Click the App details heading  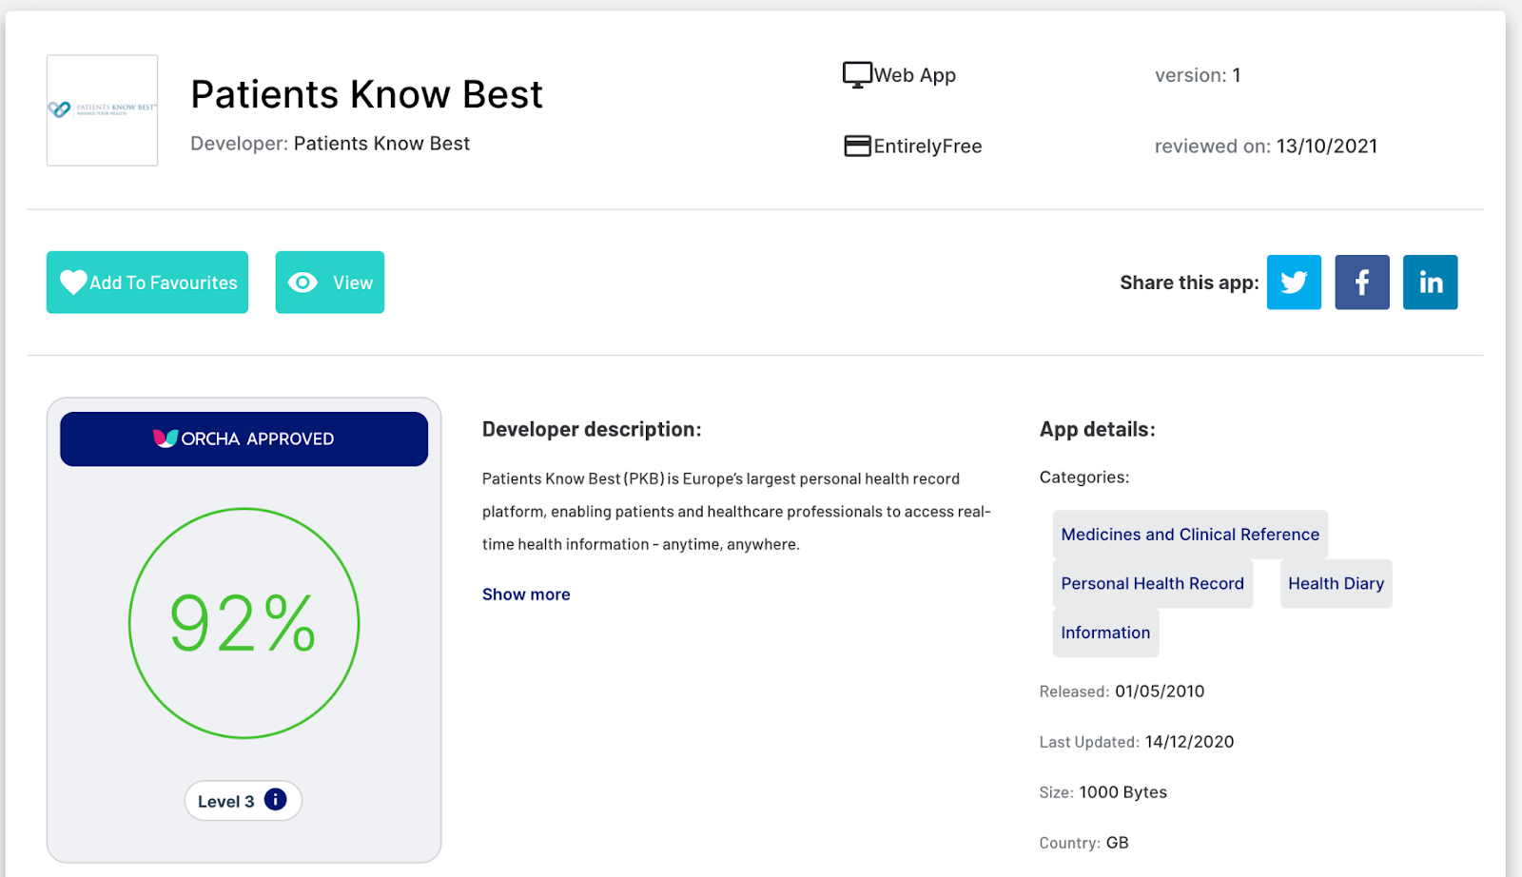(1098, 429)
